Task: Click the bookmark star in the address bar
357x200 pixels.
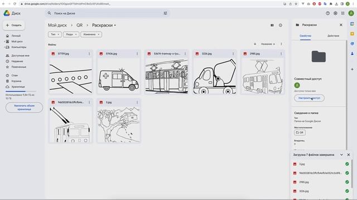Action: pyautogui.click(x=296, y=4)
